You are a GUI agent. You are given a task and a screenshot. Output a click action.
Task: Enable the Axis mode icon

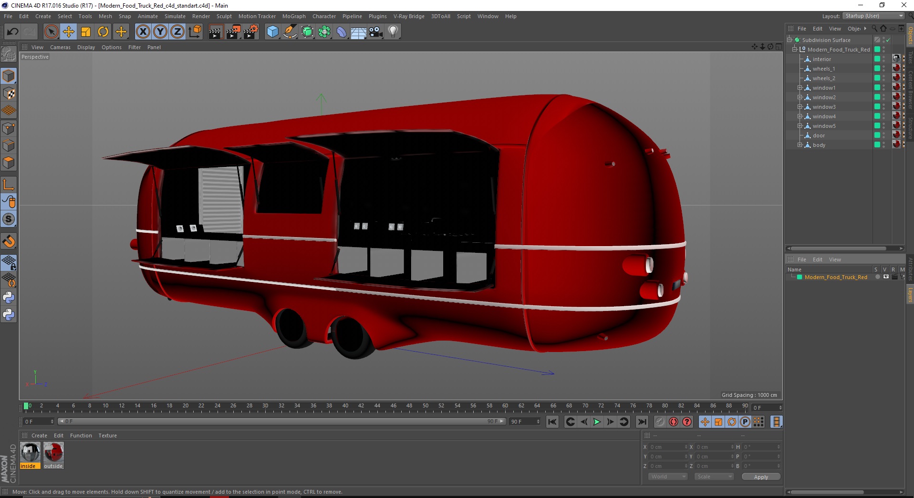pyautogui.click(x=9, y=185)
